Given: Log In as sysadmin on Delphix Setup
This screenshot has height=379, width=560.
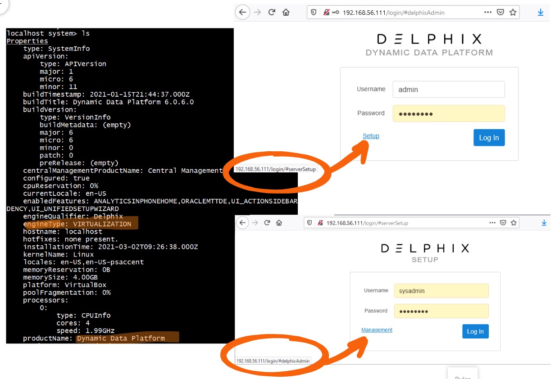Looking at the screenshot, I should pyautogui.click(x=475, y=331).
